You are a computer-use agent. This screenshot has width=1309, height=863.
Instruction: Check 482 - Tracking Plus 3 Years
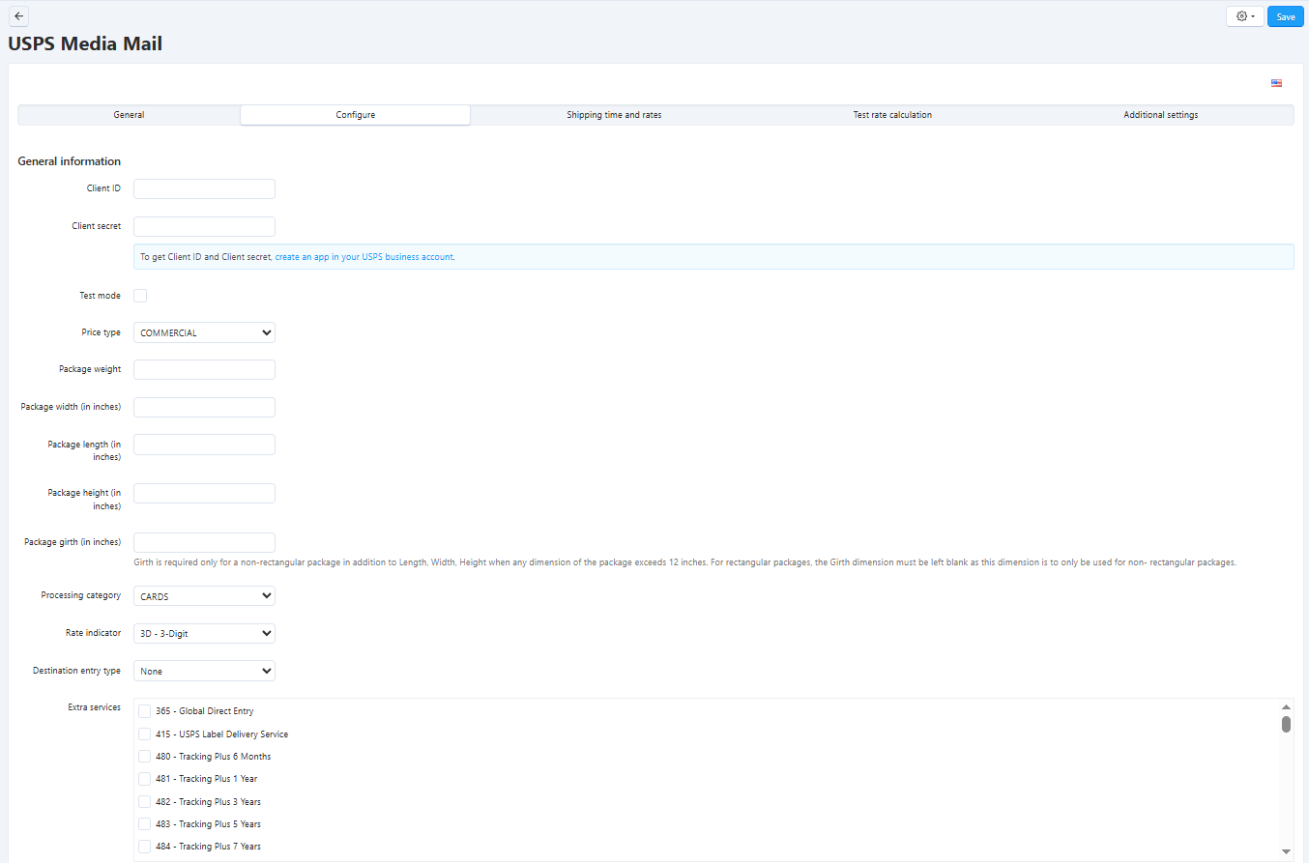coord(145,802)
